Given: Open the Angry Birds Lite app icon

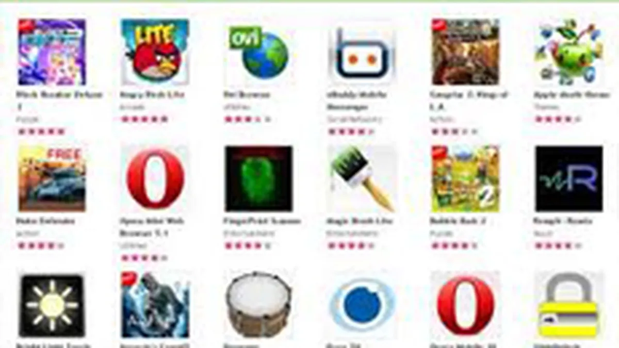Looking at the screenshot, I should (x=155, y=52).
